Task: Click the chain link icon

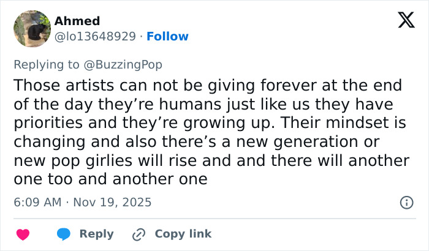Action: tap(139, 234)
